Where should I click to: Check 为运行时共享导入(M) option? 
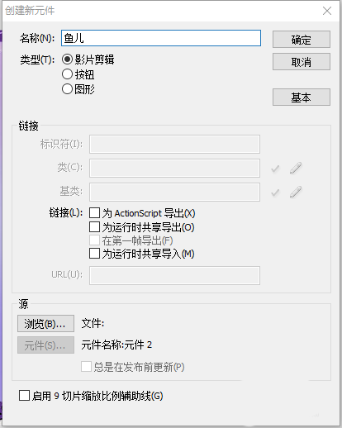tap(94, 254)
